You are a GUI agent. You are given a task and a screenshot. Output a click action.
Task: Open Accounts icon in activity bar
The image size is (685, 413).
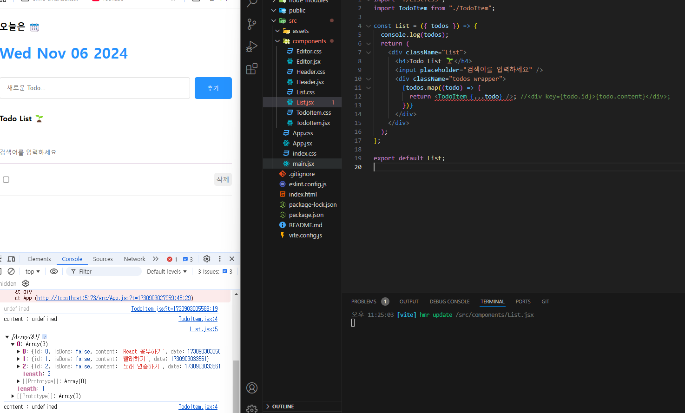(252, 388)
